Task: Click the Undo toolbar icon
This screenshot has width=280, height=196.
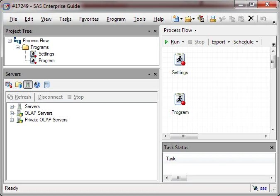Action: (263, 19)
